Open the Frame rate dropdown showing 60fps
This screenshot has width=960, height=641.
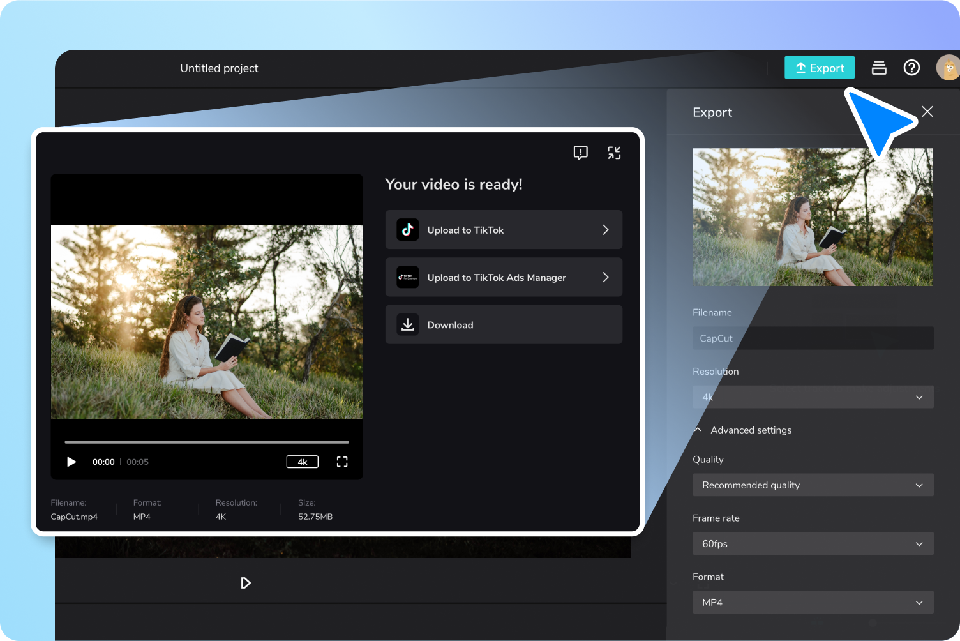[813, 544]
